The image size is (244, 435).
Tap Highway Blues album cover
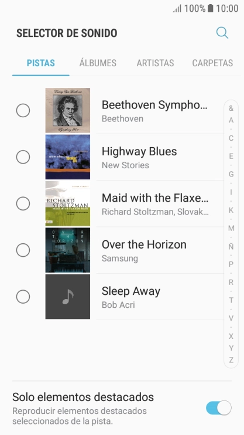(67, 157)
